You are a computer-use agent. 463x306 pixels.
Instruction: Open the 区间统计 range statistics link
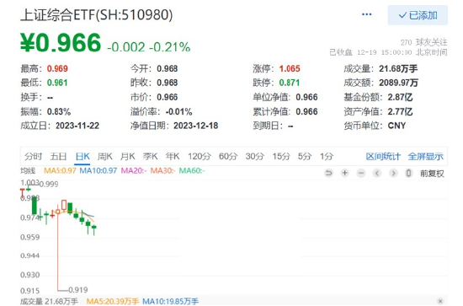click(x=383, y=157)
